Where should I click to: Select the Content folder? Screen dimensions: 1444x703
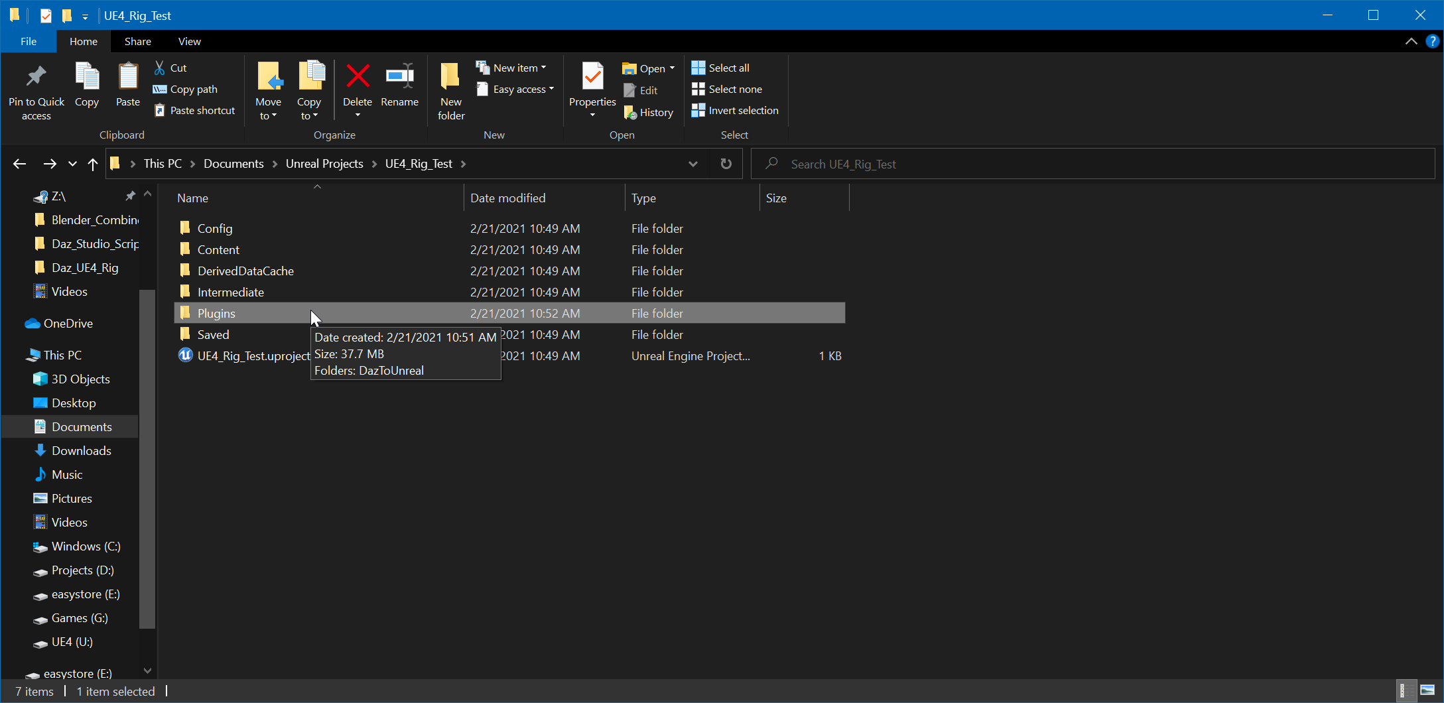509,249
